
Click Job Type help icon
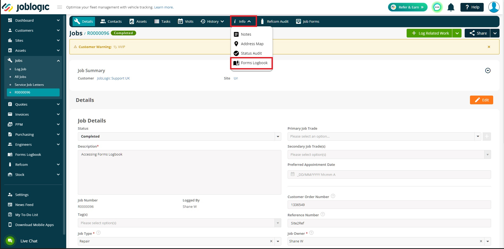pyautogui.click(x=98, y=233)
